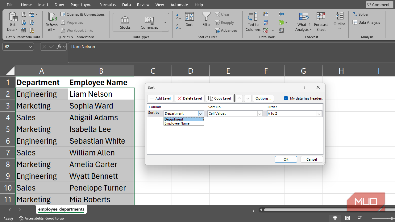395x222 pixels.
Task: Click Accessibility: Good to go status
Action: point(41,218)
